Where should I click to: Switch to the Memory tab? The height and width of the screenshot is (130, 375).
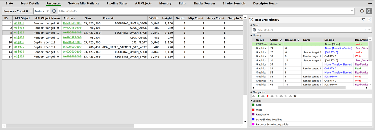(165, 3)
